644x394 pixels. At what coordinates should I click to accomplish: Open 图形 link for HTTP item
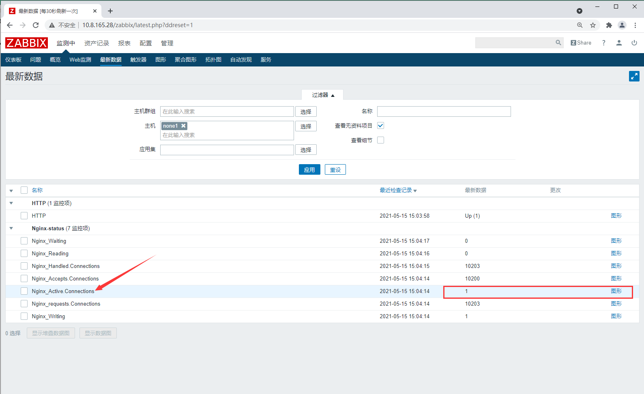coord(616,216)
